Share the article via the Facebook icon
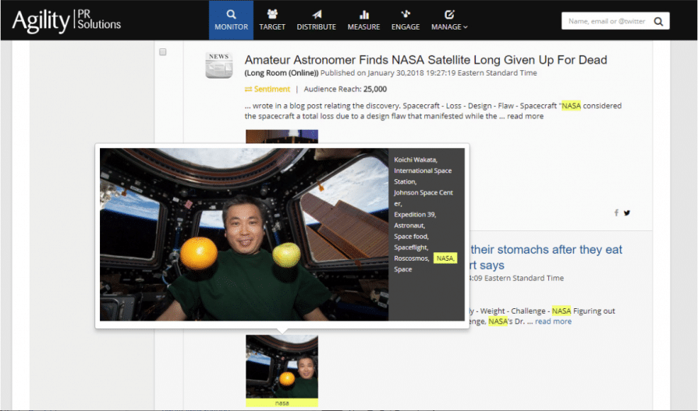The height and width of the screenshot is (411, 698). click(617, 213)
